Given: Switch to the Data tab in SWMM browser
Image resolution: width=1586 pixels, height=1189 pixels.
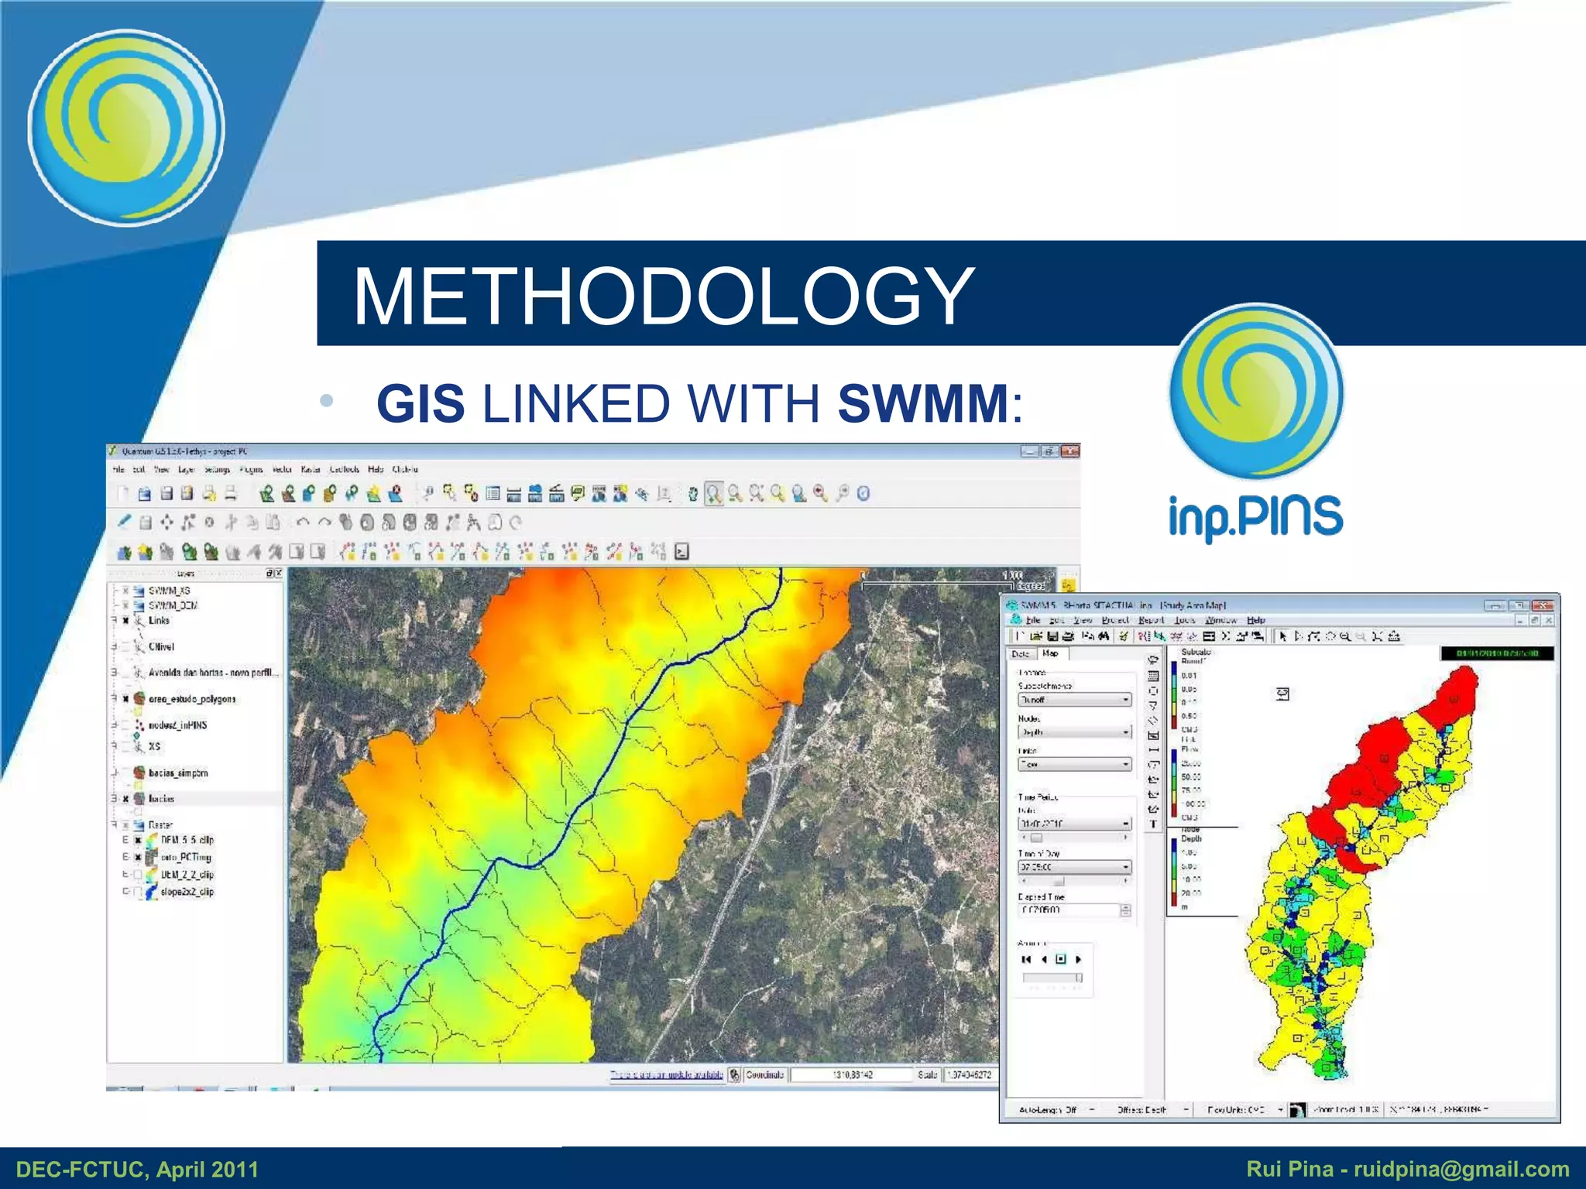Looking at the screenshot, I should [1021, 654].
